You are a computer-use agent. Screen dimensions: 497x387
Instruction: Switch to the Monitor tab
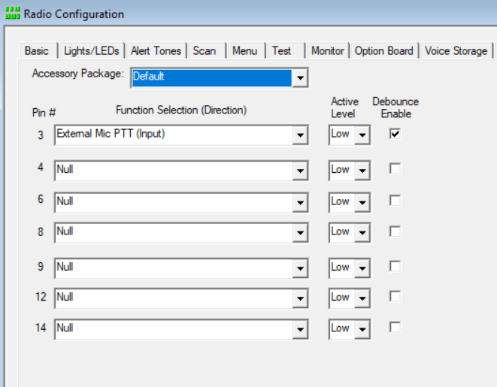327,51
